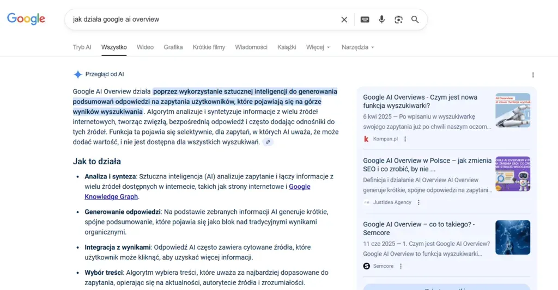
Task: Expand the Więcej dropdown
Action: (x=318, y=47)
